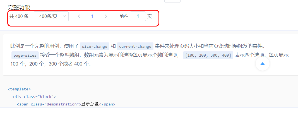Go to the previous page arrow
Screen dimensions: 298x113
pos(79,16)
